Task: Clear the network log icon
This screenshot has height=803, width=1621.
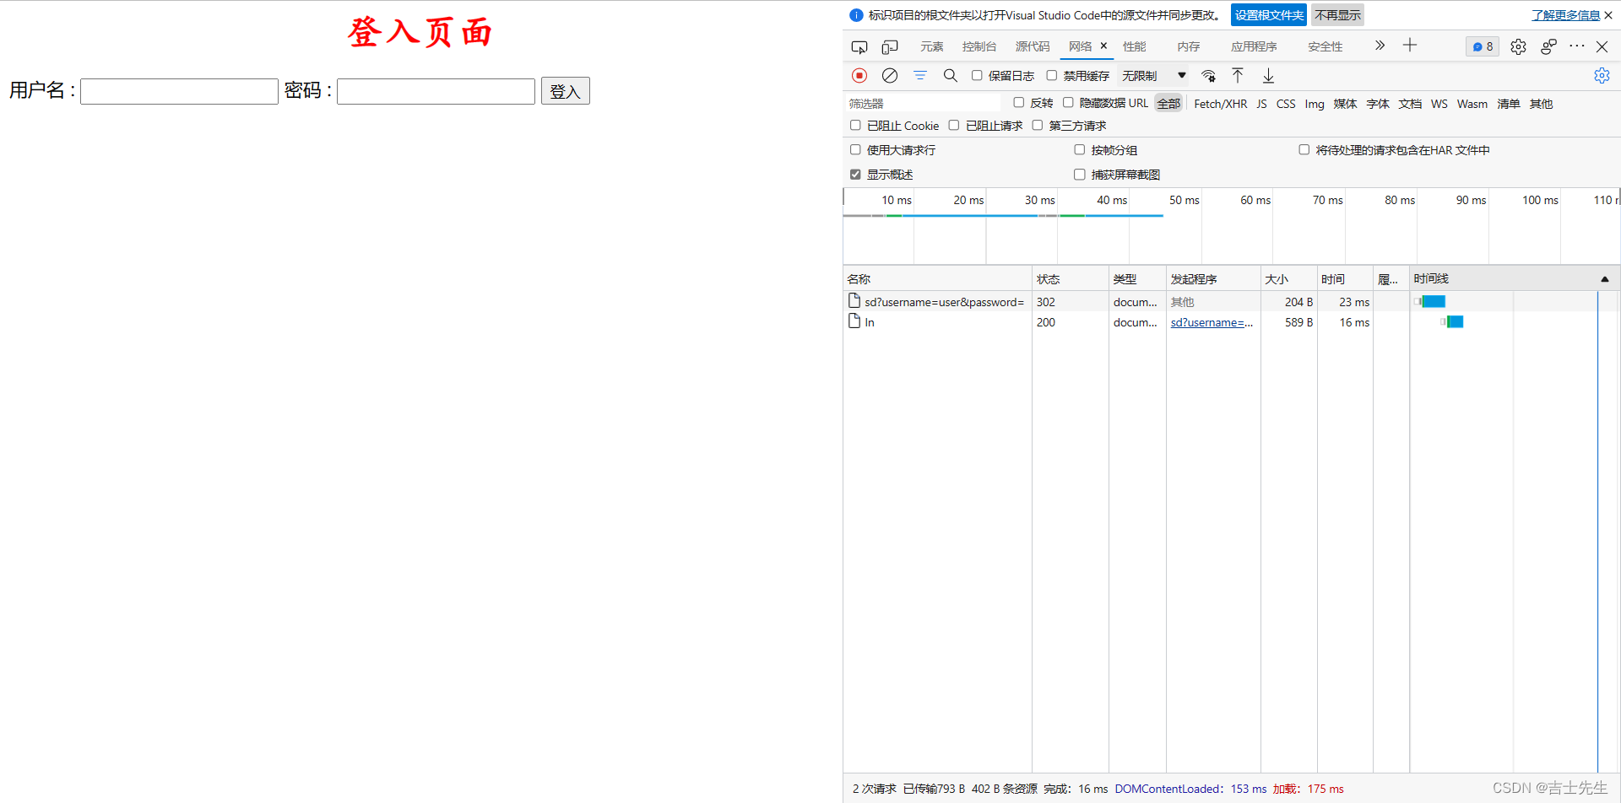Action: point(890,76)
